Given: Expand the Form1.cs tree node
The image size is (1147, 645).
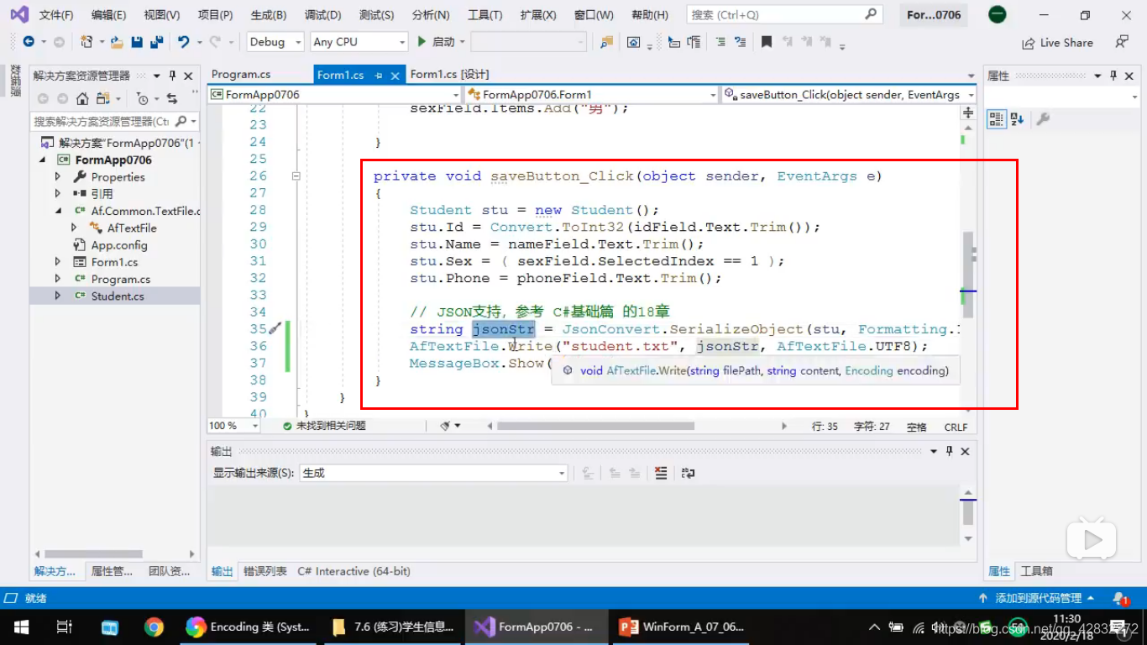Looking at the screenshot, I should pos(58,262).
